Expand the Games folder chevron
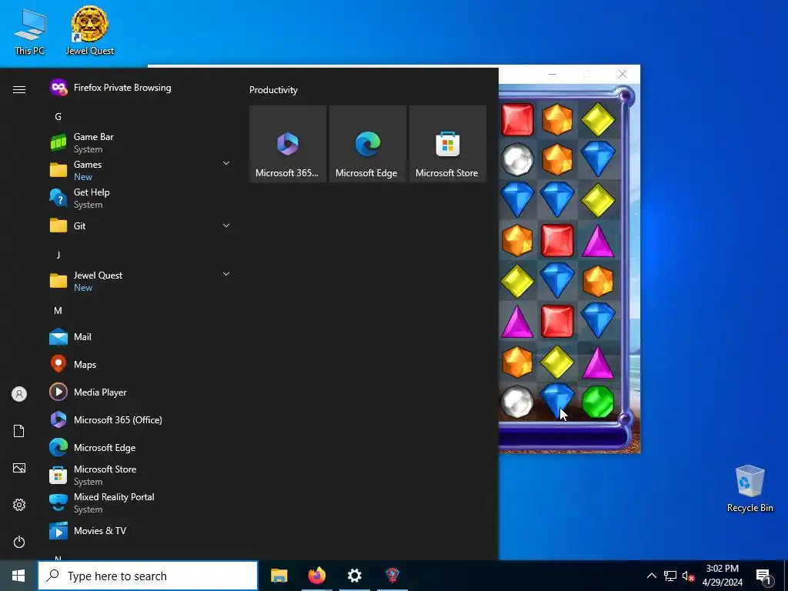Image resolution: width=788 pixels, height=591 pixels. [x=226, y=163]
